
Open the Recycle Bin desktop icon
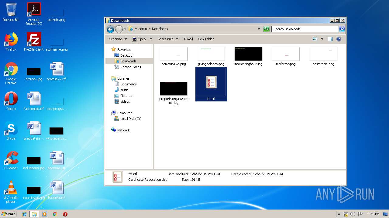click(11, 12)
